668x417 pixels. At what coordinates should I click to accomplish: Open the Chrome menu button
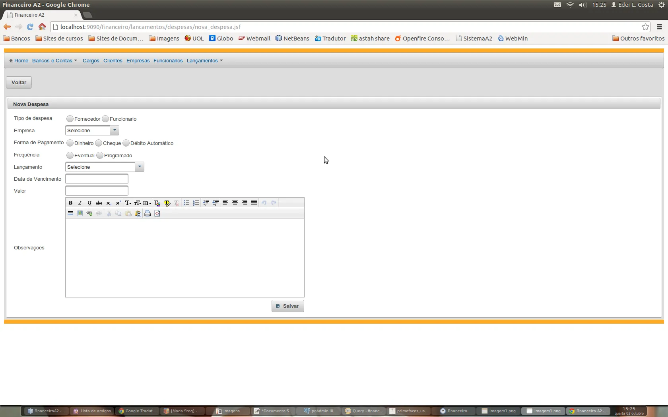[659, 27]
